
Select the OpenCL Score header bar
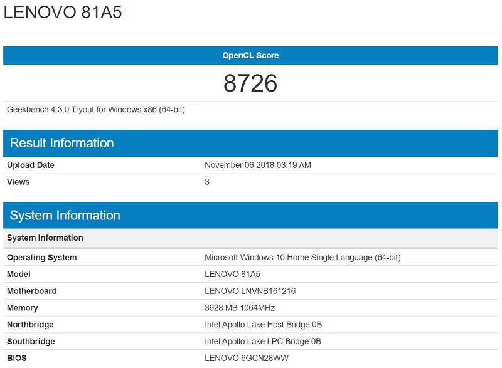click(x=251, y=55)
